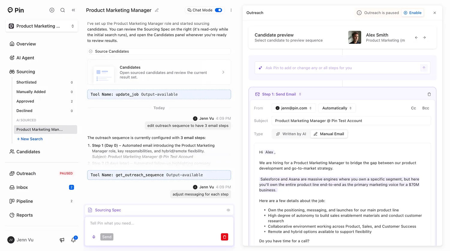
Task: Click the new item plus icon in sidebar header
Action: point(52,10)
